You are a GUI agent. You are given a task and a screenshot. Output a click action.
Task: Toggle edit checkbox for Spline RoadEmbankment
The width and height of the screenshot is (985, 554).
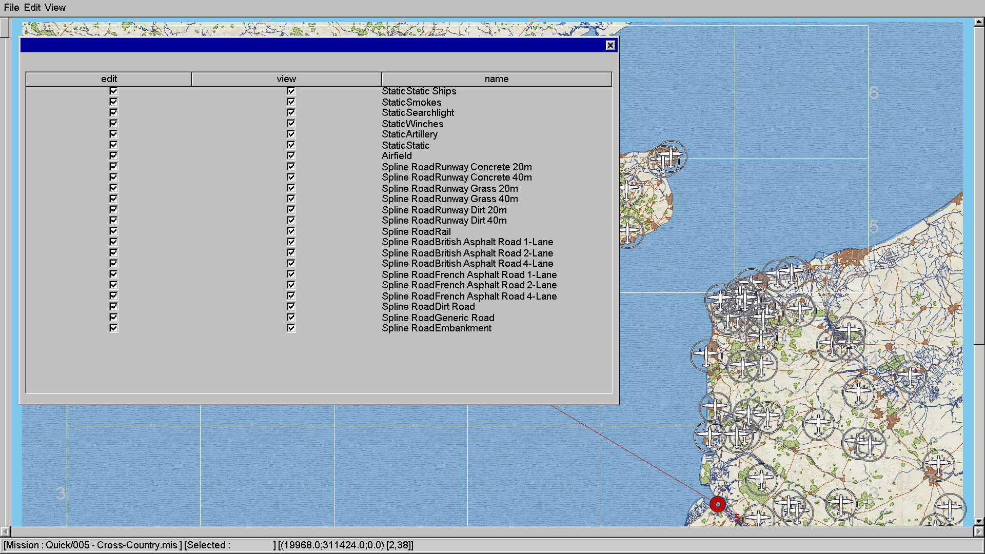click(113, 328)
